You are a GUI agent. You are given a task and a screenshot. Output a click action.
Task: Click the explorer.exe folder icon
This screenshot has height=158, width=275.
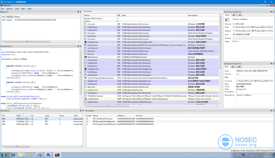(x=86, y=90)
